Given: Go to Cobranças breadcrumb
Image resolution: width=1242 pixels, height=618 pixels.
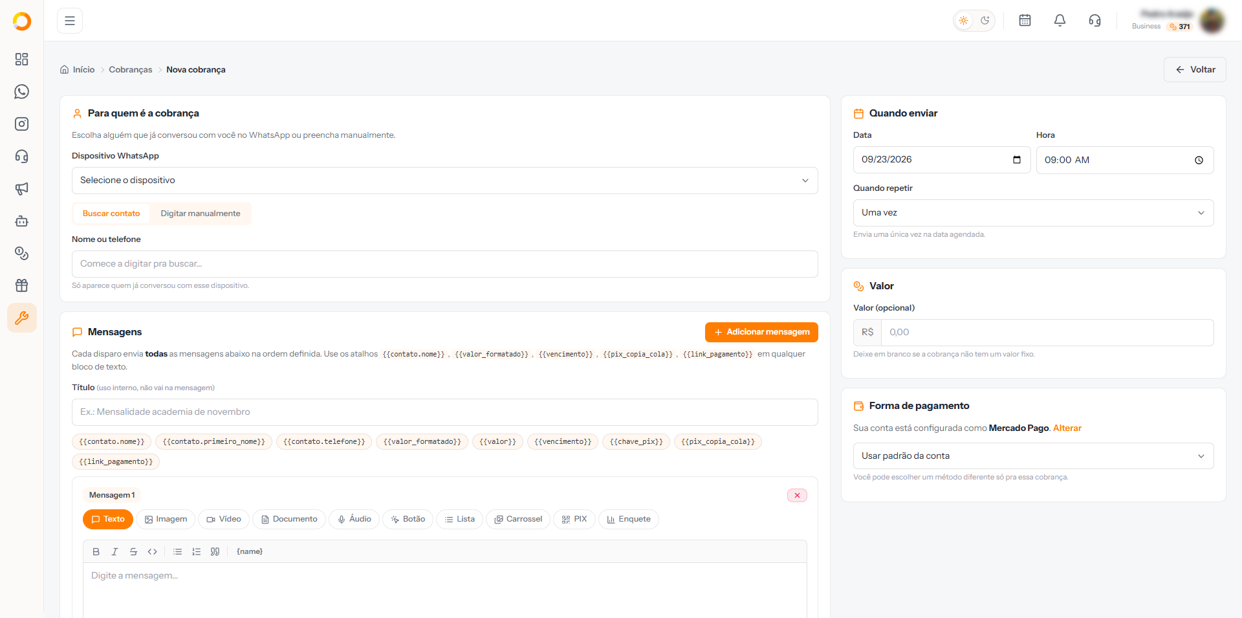Looking at the screenshot, I should [x=131, y=70].
